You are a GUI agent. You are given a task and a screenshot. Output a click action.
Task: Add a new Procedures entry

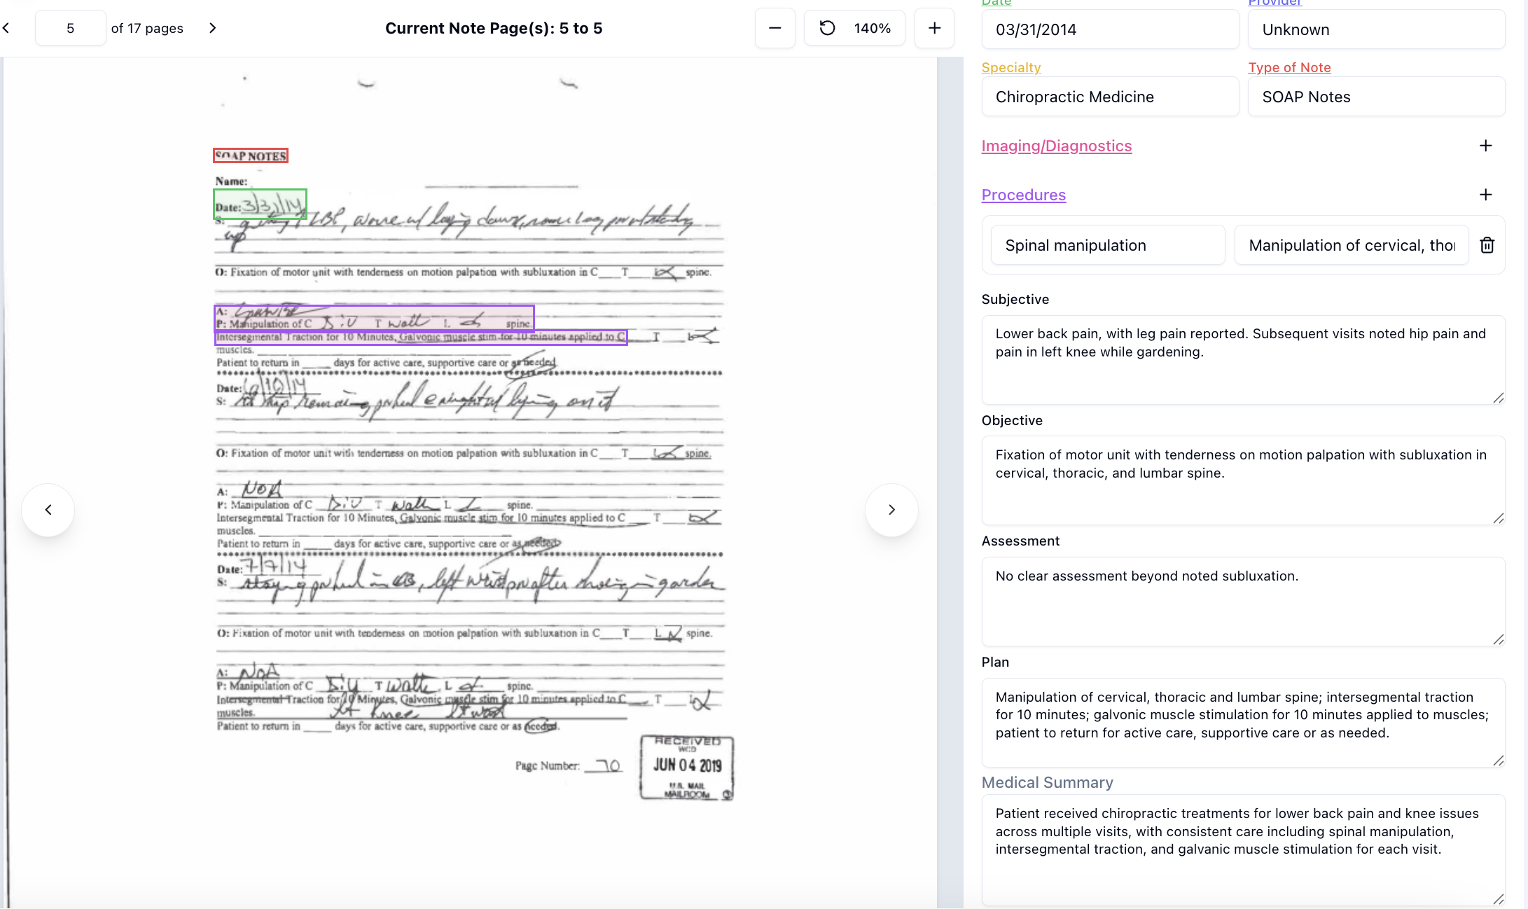(1485, 195)
